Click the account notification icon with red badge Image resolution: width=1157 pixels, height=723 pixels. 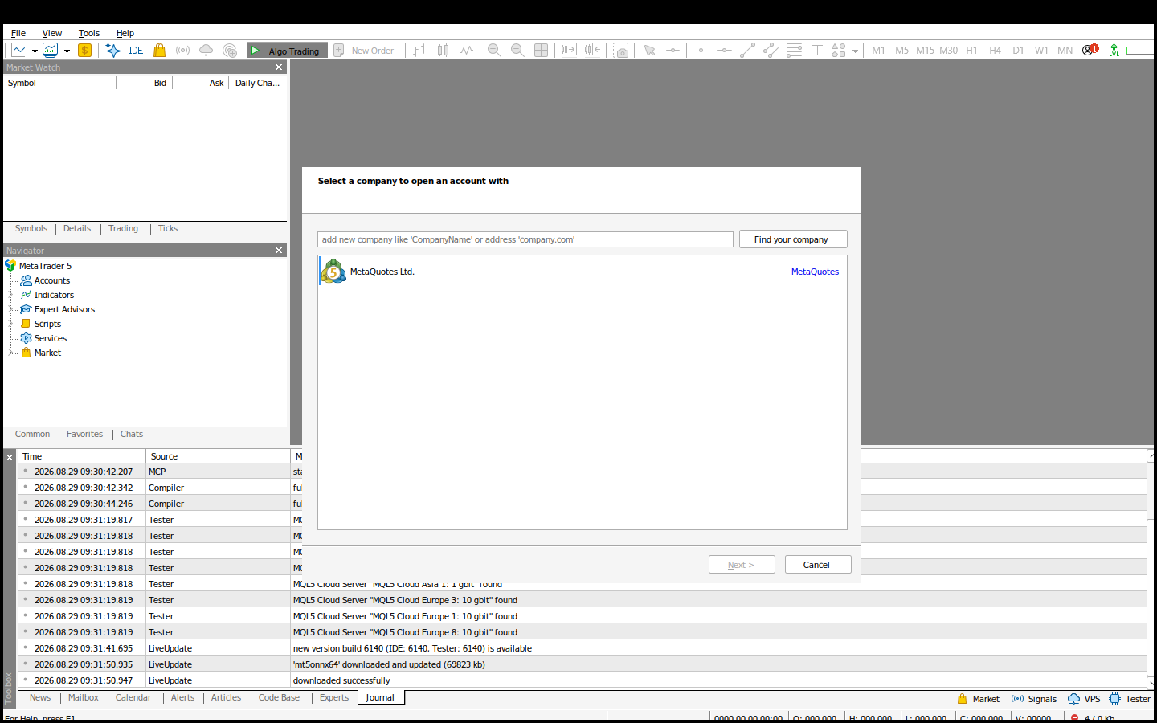click(x=1090, y=50)
